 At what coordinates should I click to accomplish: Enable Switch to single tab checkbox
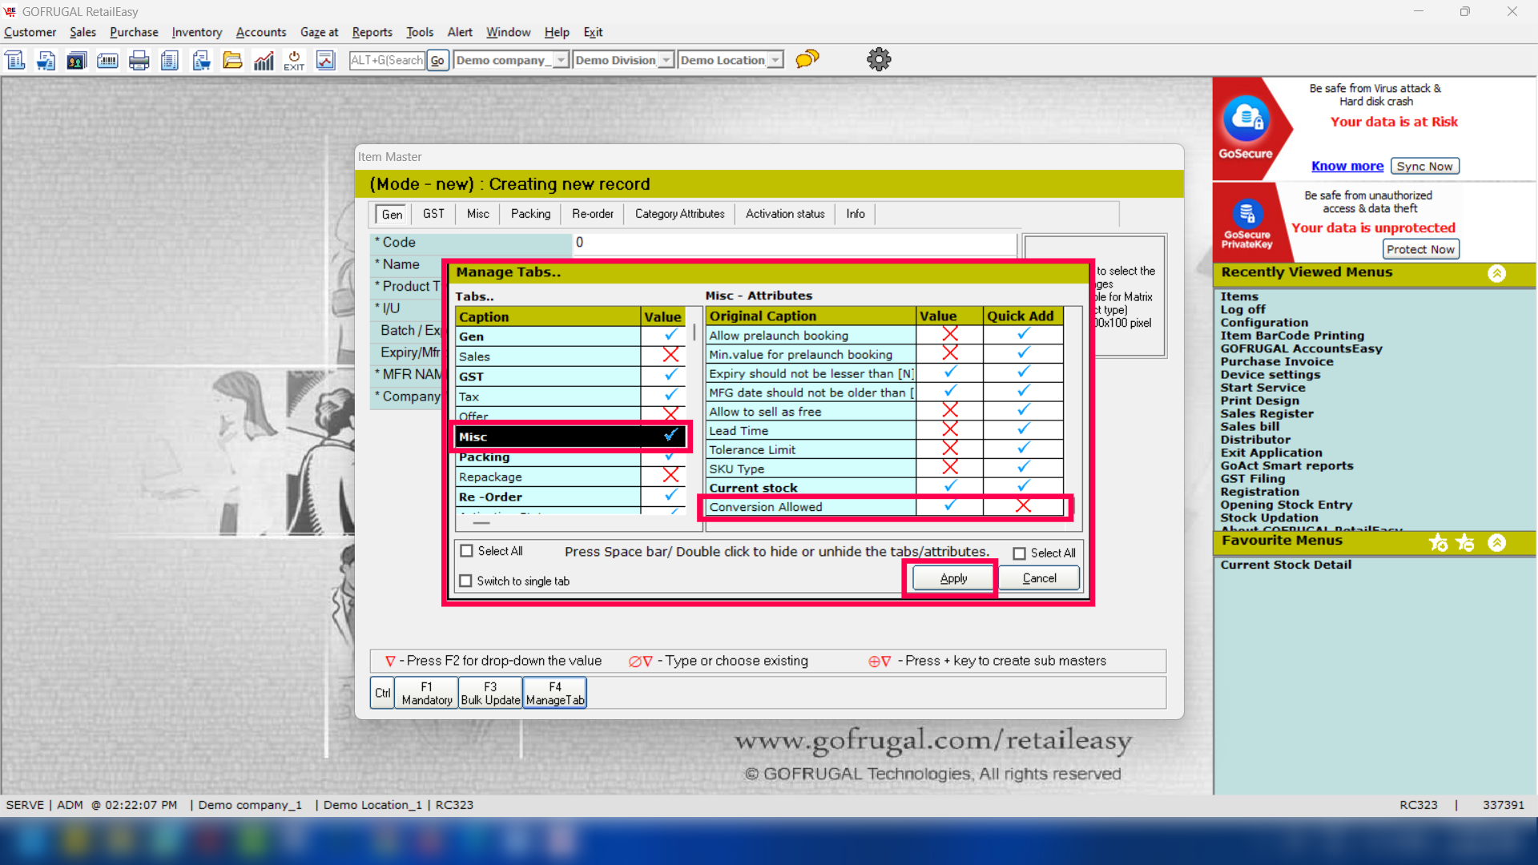[x=465, y=581]
